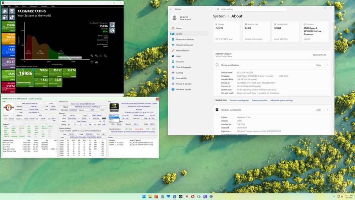
Task: Open the Domain or workgroup link
Action: click(239, 100)
